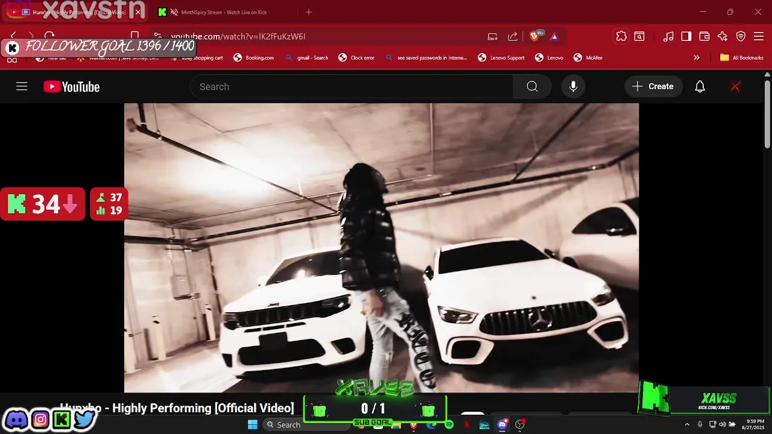Open the Spotify taskbar icon

point(449,425)
